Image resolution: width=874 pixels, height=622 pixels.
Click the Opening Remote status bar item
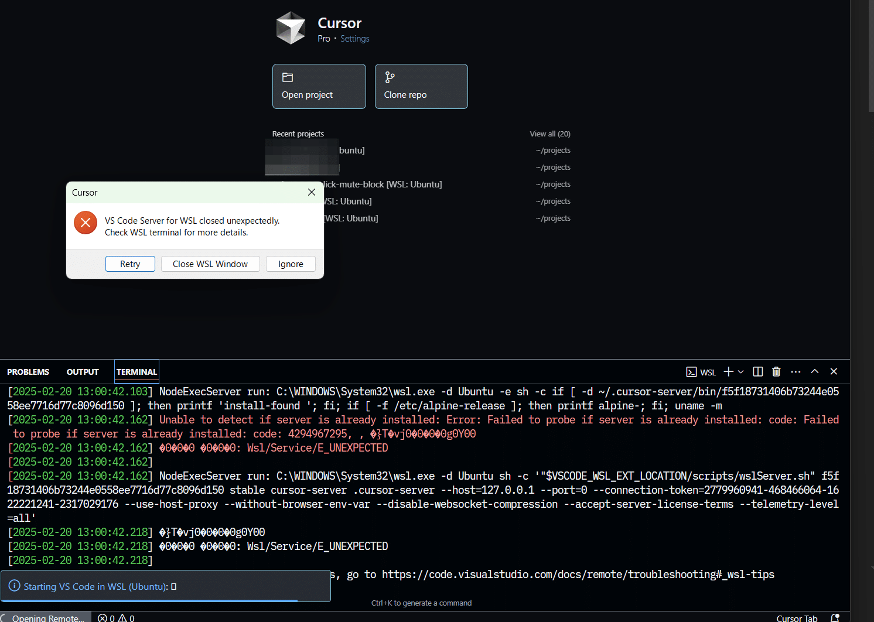click(x=46, y=618)
